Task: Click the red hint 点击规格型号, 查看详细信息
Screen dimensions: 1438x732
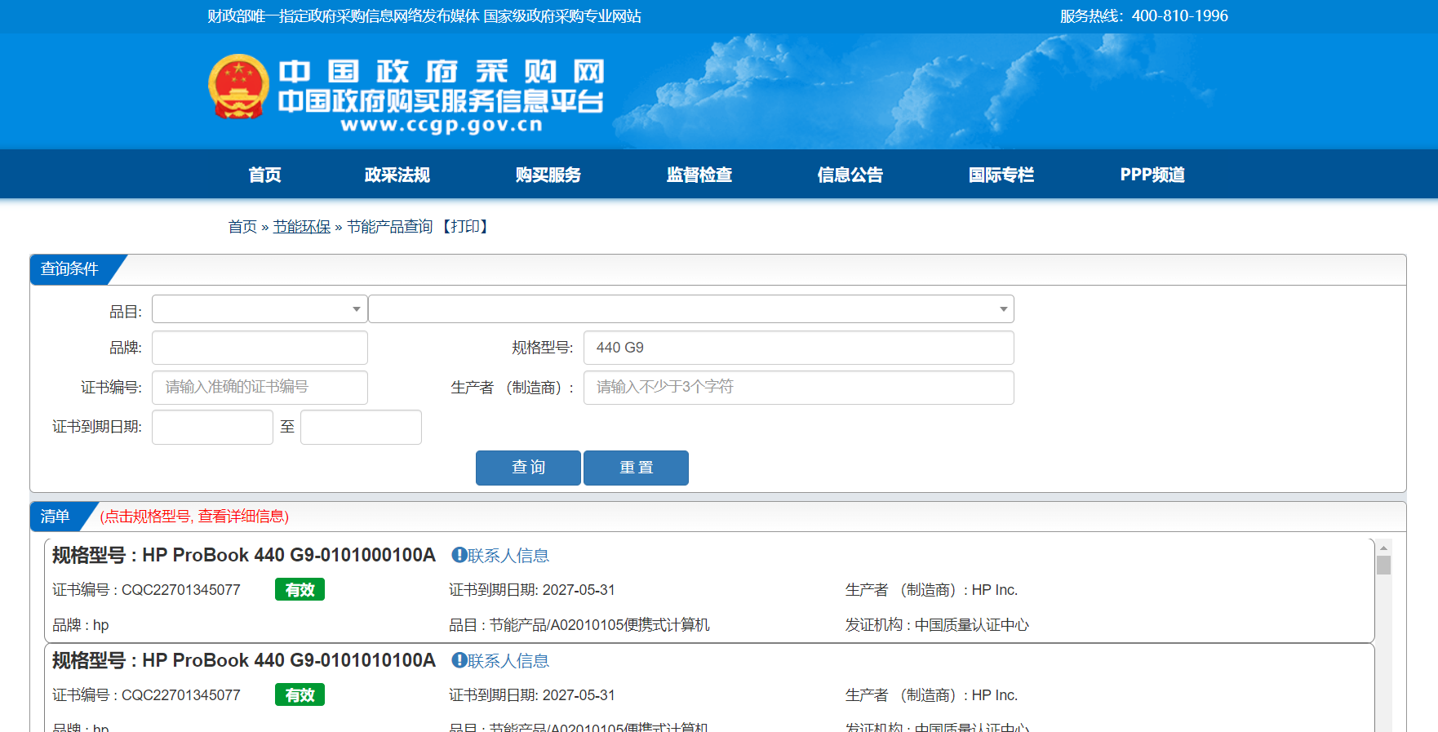Action: coord(194,517)
